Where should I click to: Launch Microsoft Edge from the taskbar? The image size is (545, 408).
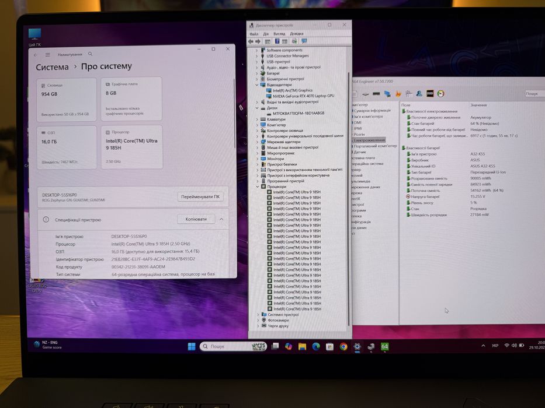pyautogui.click(x=316, y=347)
